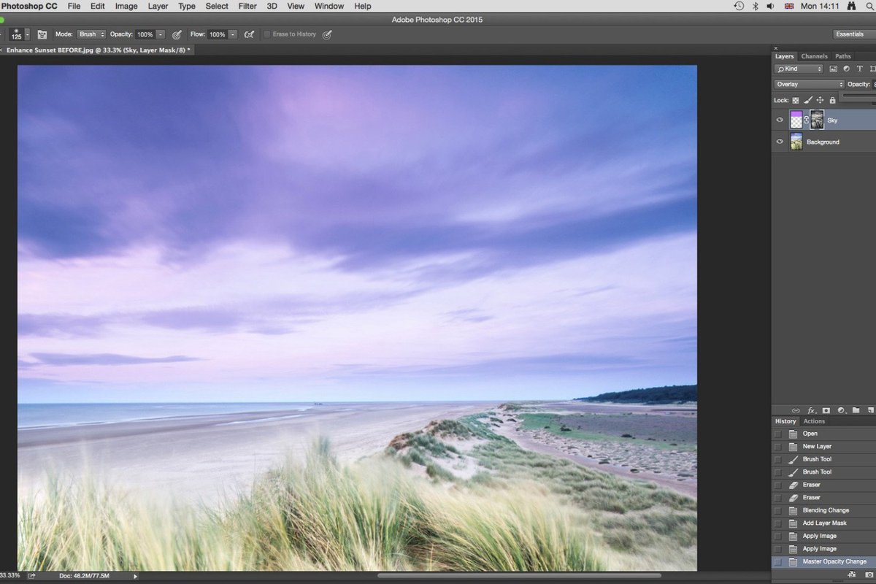Set history brush source beside Master Opacity Change

(778, 561)
